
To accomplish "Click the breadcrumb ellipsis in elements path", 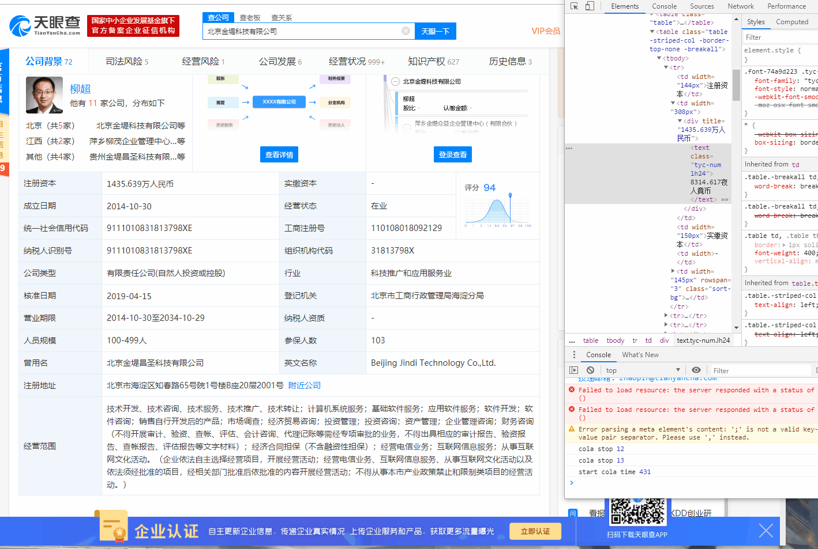I will click(572, 341).
